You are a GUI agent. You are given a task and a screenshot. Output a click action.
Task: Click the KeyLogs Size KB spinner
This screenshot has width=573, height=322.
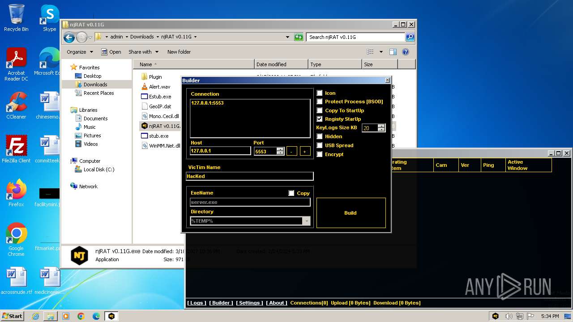point(381,127)
